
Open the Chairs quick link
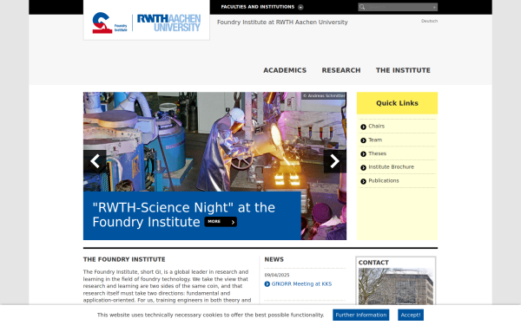pyautogui.click(x=377, y=126)
